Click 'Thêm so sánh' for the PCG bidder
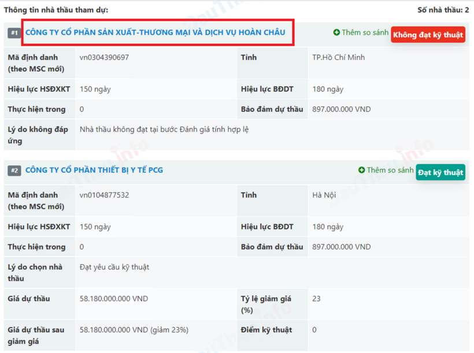 (x=386, y=170)
